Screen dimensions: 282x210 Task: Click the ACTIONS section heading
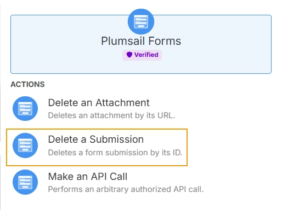coord(27,84)
